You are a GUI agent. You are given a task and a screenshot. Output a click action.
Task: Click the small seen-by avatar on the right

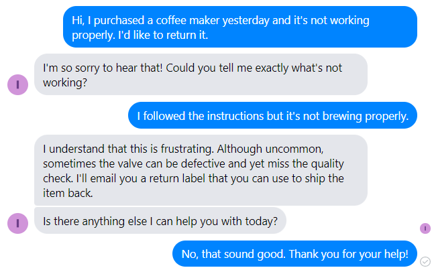pos(425,228)
